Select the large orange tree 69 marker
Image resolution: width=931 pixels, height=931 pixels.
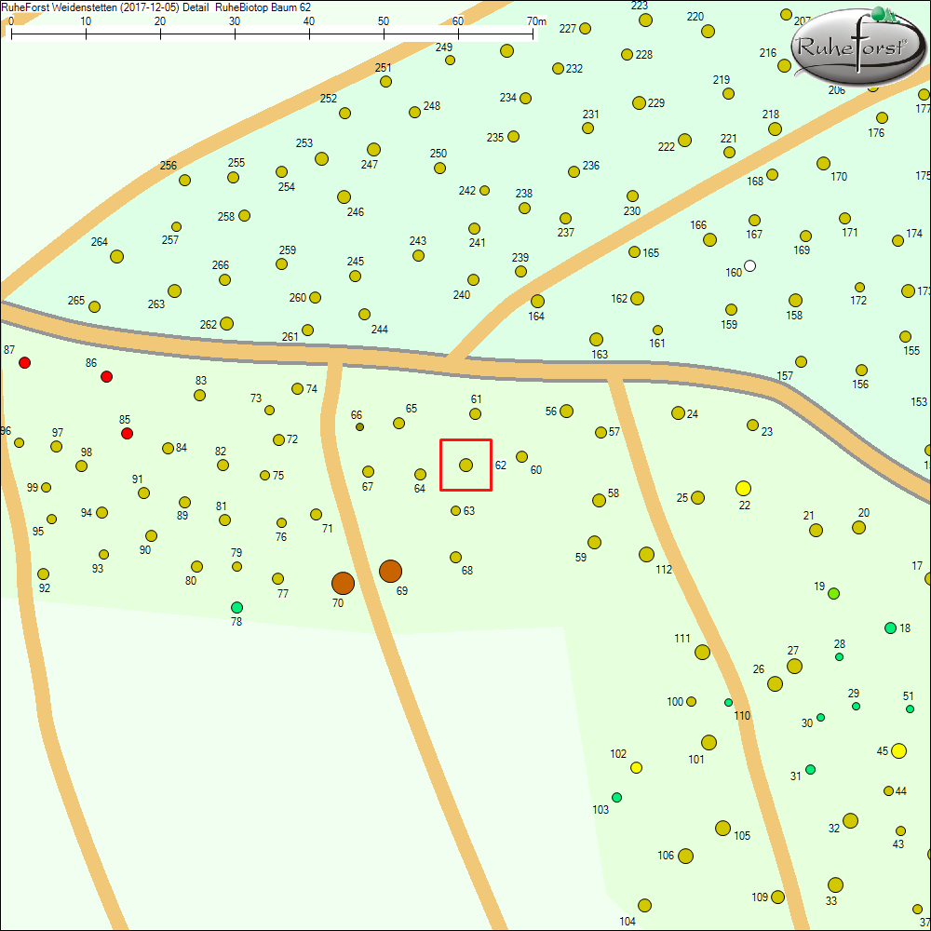(390, 571)
